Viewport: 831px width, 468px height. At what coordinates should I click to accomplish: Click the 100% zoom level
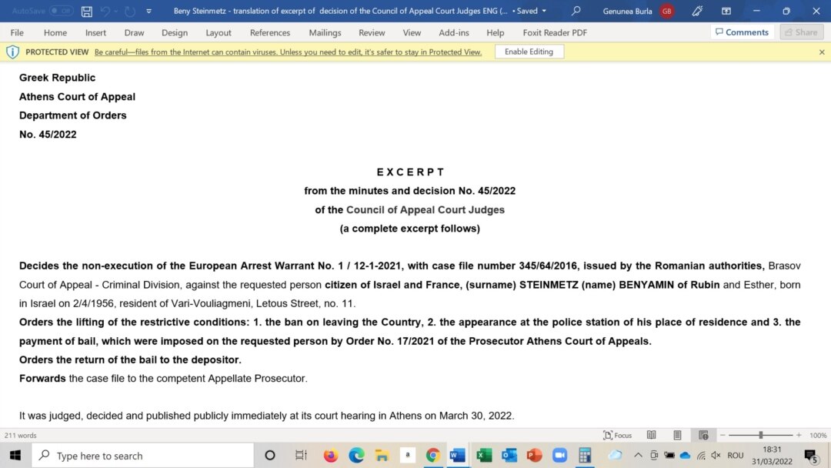[x=818, y=435]
